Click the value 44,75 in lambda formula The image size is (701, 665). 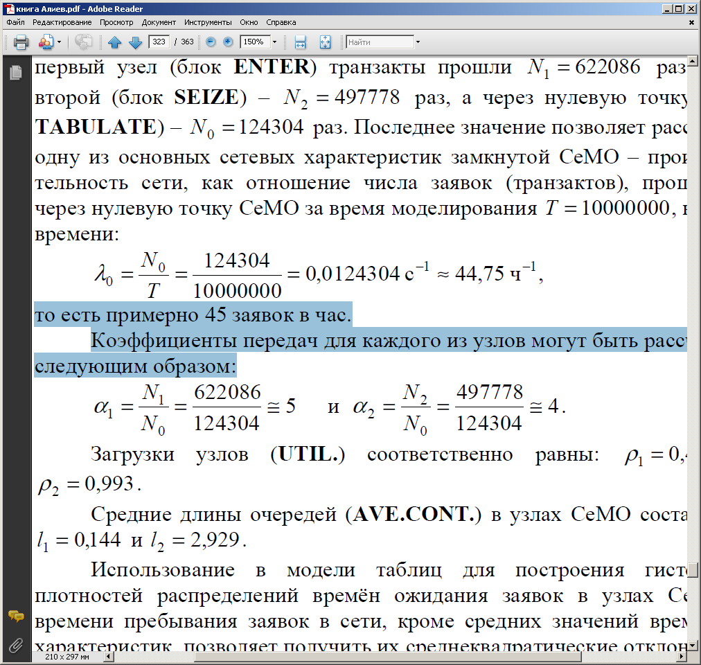(x=479, y=273)
